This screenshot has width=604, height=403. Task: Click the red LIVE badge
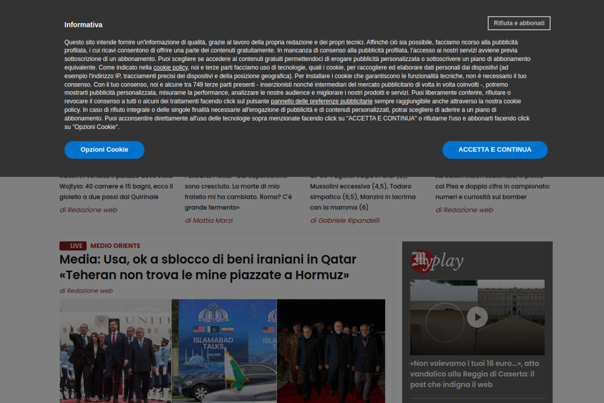click(x=73, y=246)
